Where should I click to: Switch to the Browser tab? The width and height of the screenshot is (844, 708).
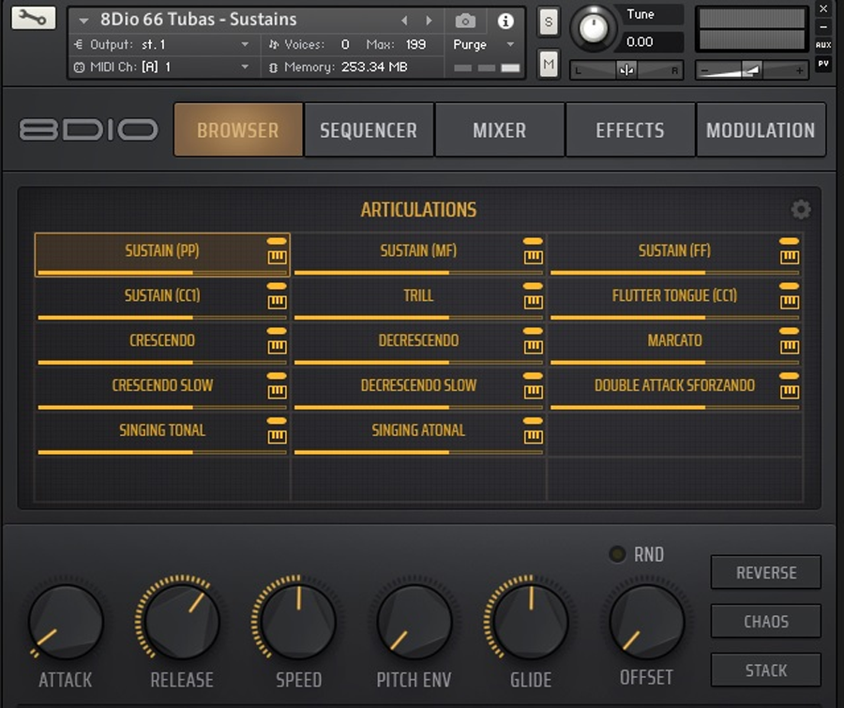click(238, 129)
